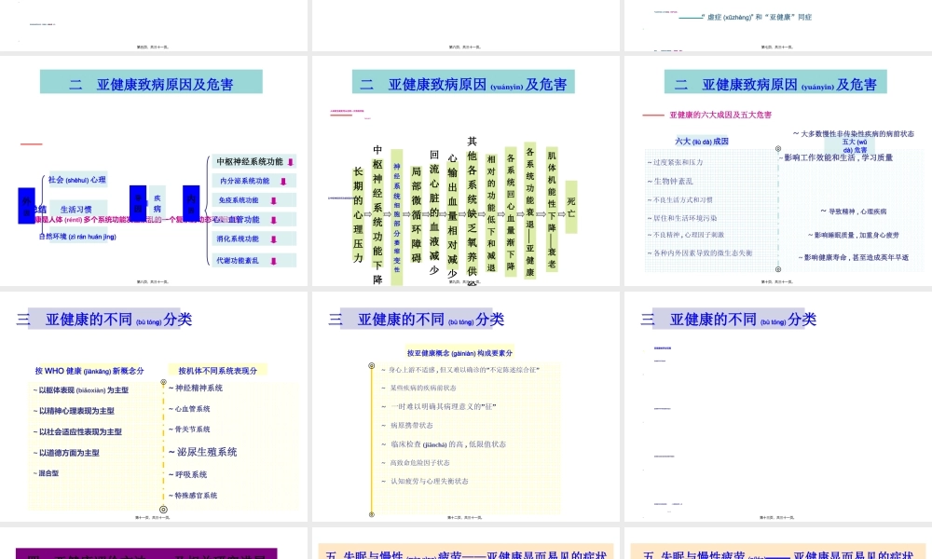The image size is (932, 559).
Task: Click the down arrow beside 代谢功能紊乱
Action: (x=274, y=261)
